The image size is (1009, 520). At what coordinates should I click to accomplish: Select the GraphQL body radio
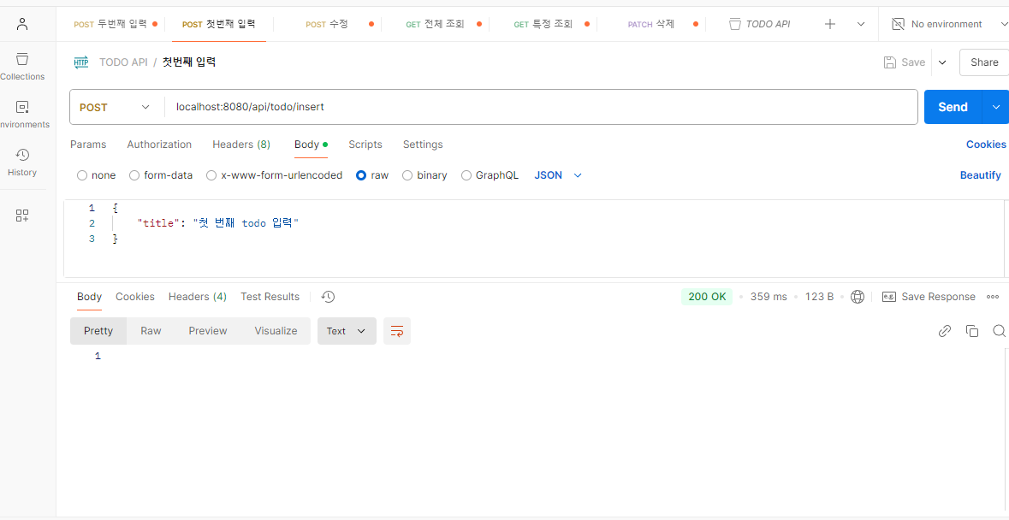[466, 175]
